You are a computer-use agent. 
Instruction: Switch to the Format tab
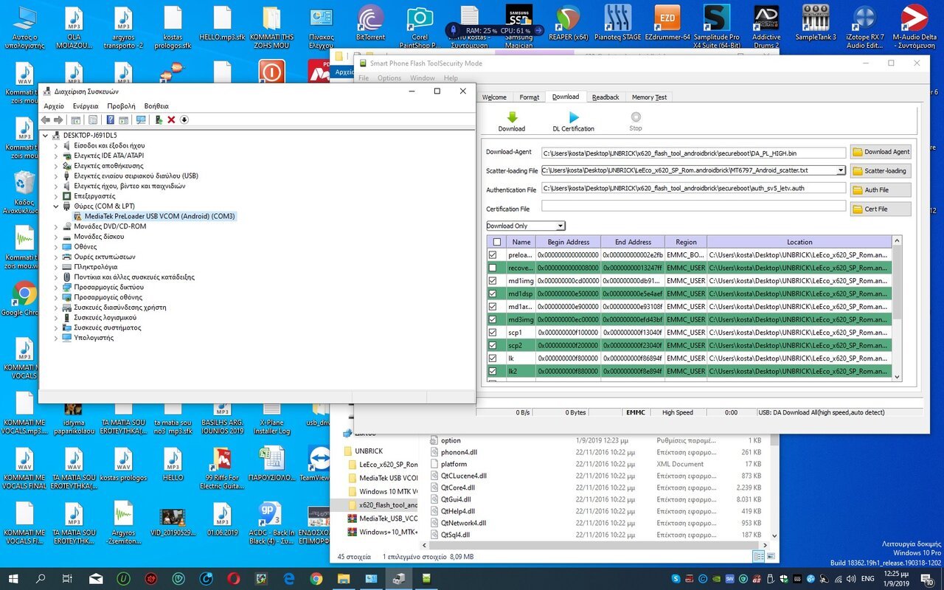click(529, 97)
